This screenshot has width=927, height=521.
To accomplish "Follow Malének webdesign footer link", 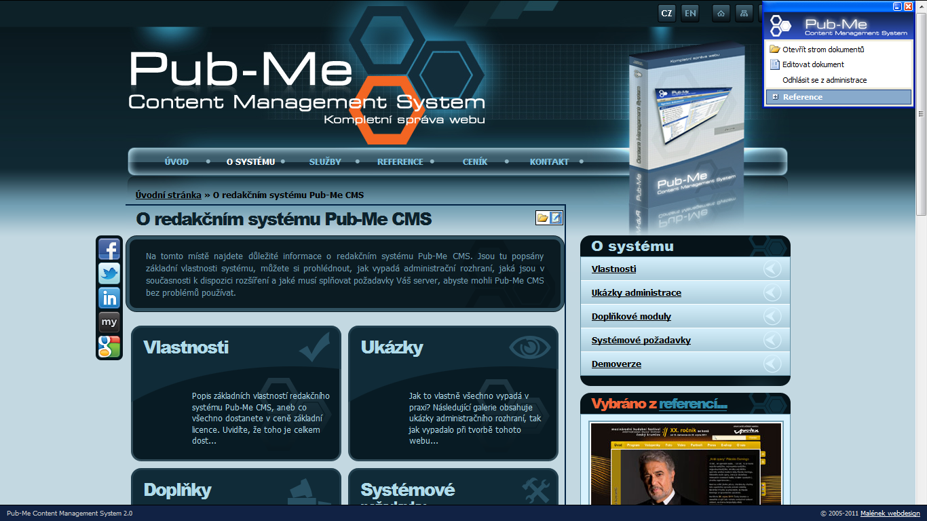I will point(890,514).
